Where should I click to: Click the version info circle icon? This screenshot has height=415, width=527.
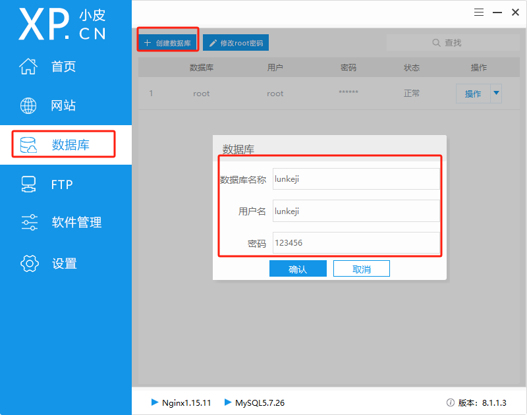[451, 402]
